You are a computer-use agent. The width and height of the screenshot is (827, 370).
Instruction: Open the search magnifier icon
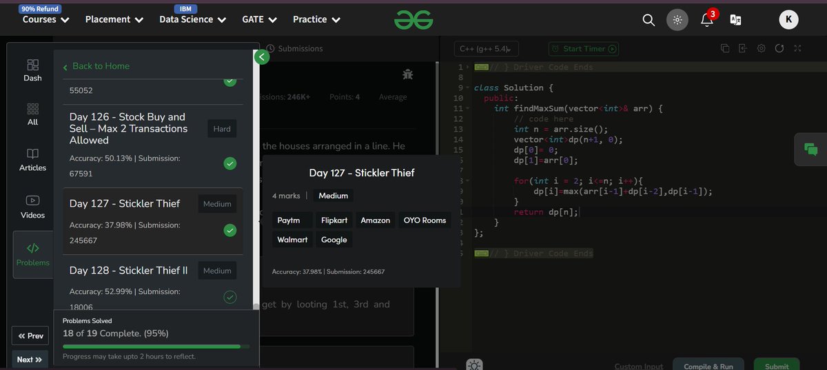click(x=649, y=20)
